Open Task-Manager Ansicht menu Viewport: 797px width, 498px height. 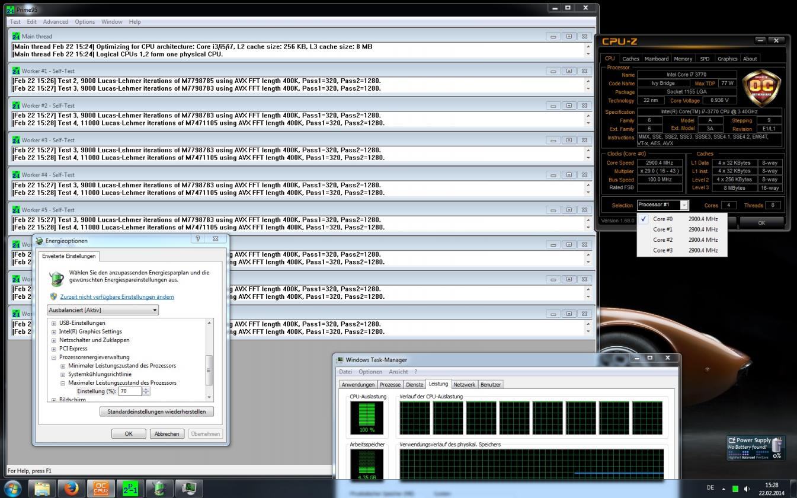click(x=398, y=372)
